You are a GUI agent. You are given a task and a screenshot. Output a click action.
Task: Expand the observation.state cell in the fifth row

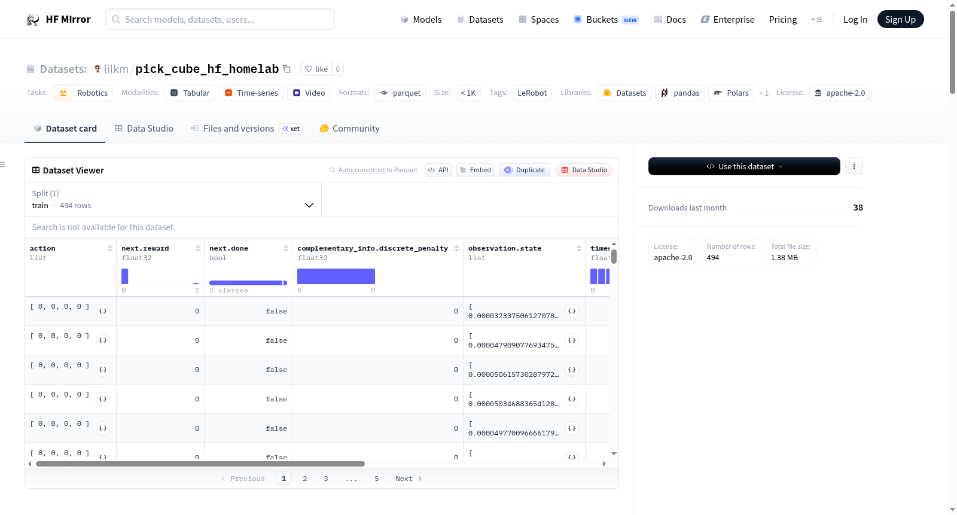[572, 428]
